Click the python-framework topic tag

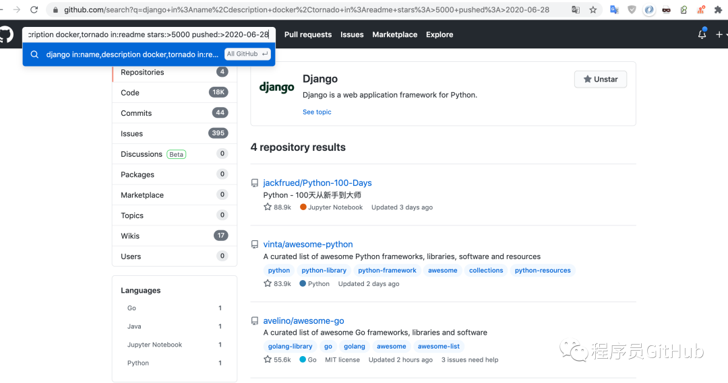(x=388, y=271)
